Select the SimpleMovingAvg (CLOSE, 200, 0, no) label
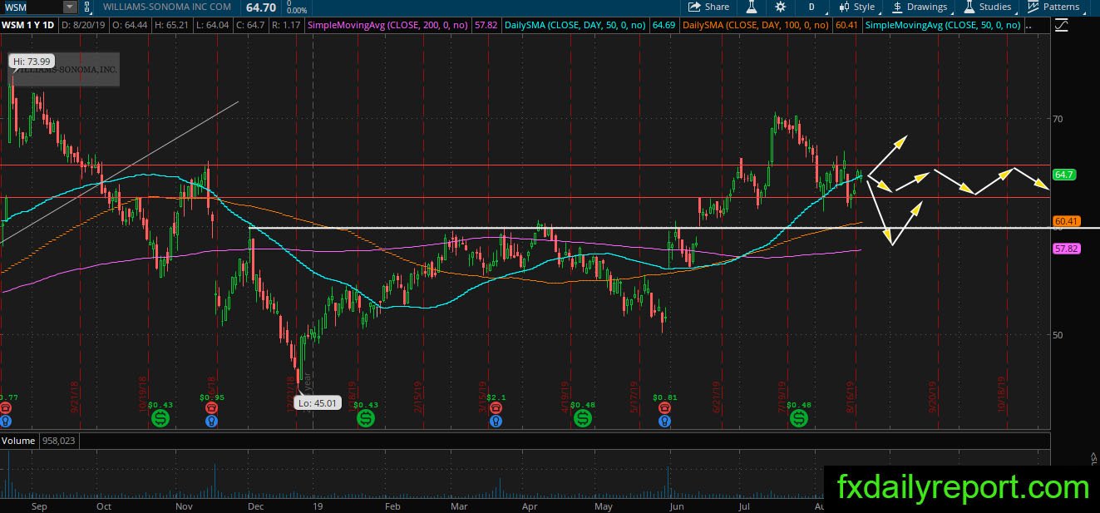Screen dimensions: 1100x513 pos(389,26)
